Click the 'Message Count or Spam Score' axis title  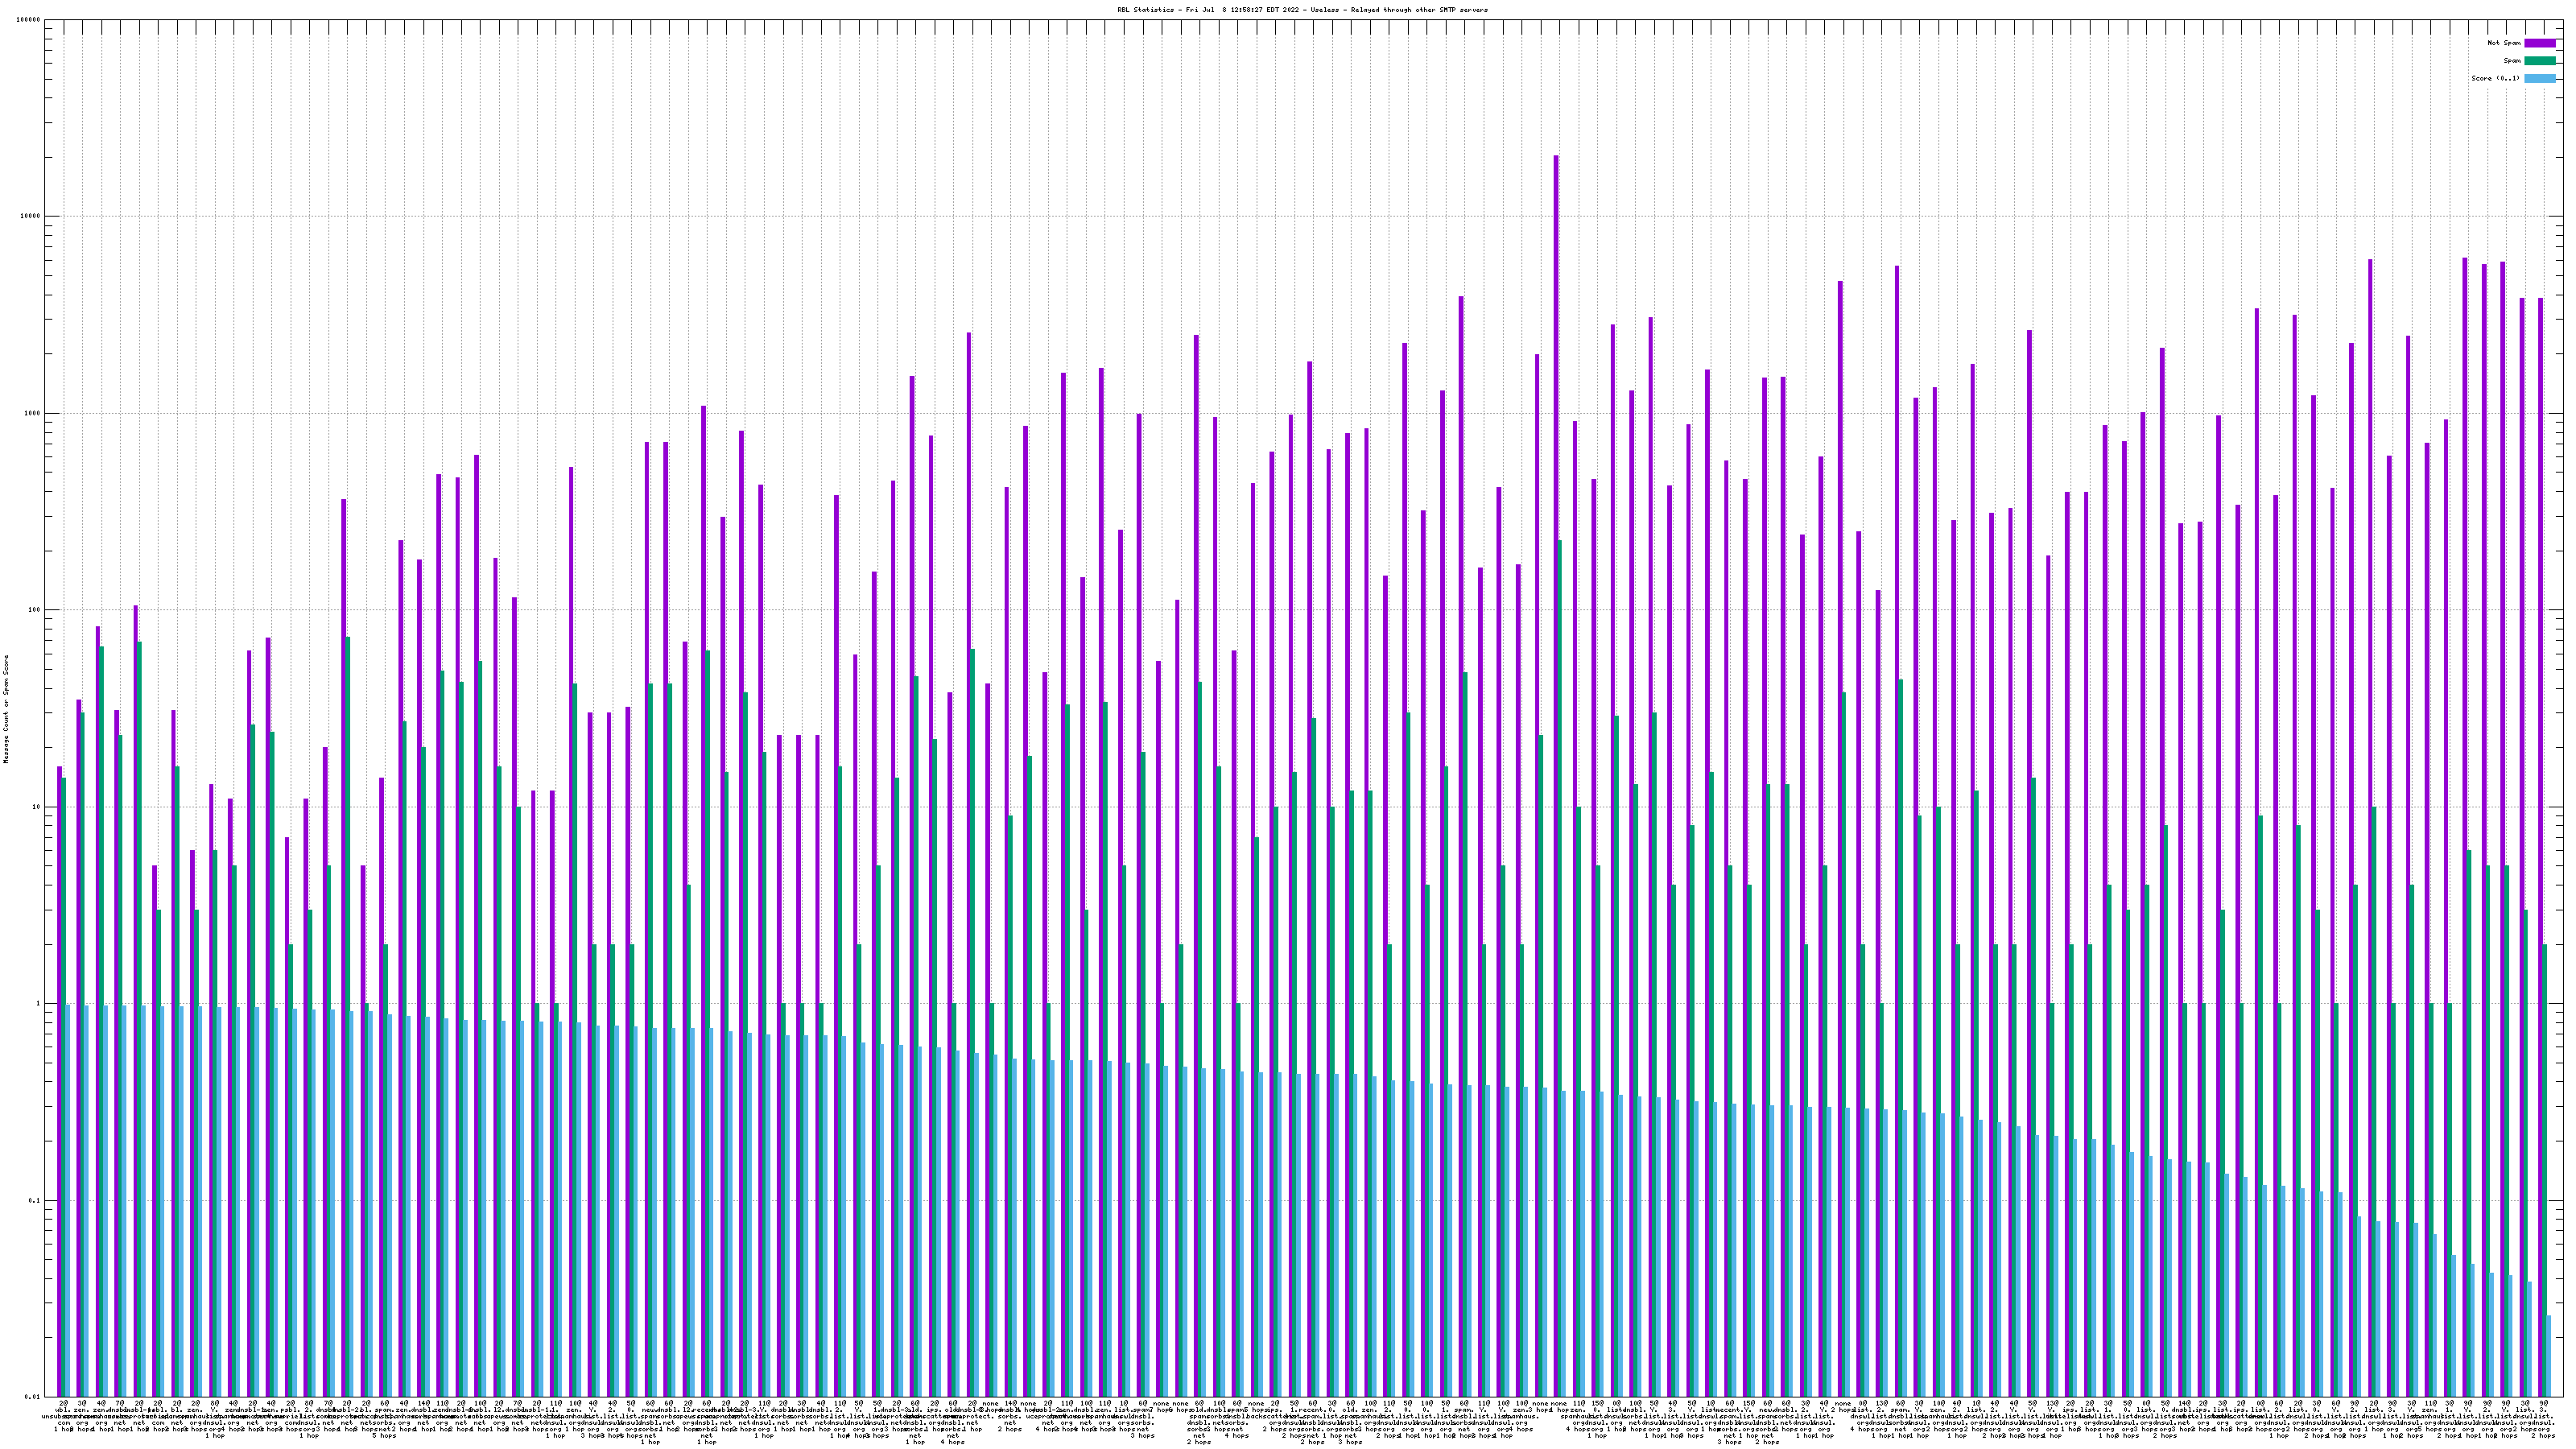point(6,709)
